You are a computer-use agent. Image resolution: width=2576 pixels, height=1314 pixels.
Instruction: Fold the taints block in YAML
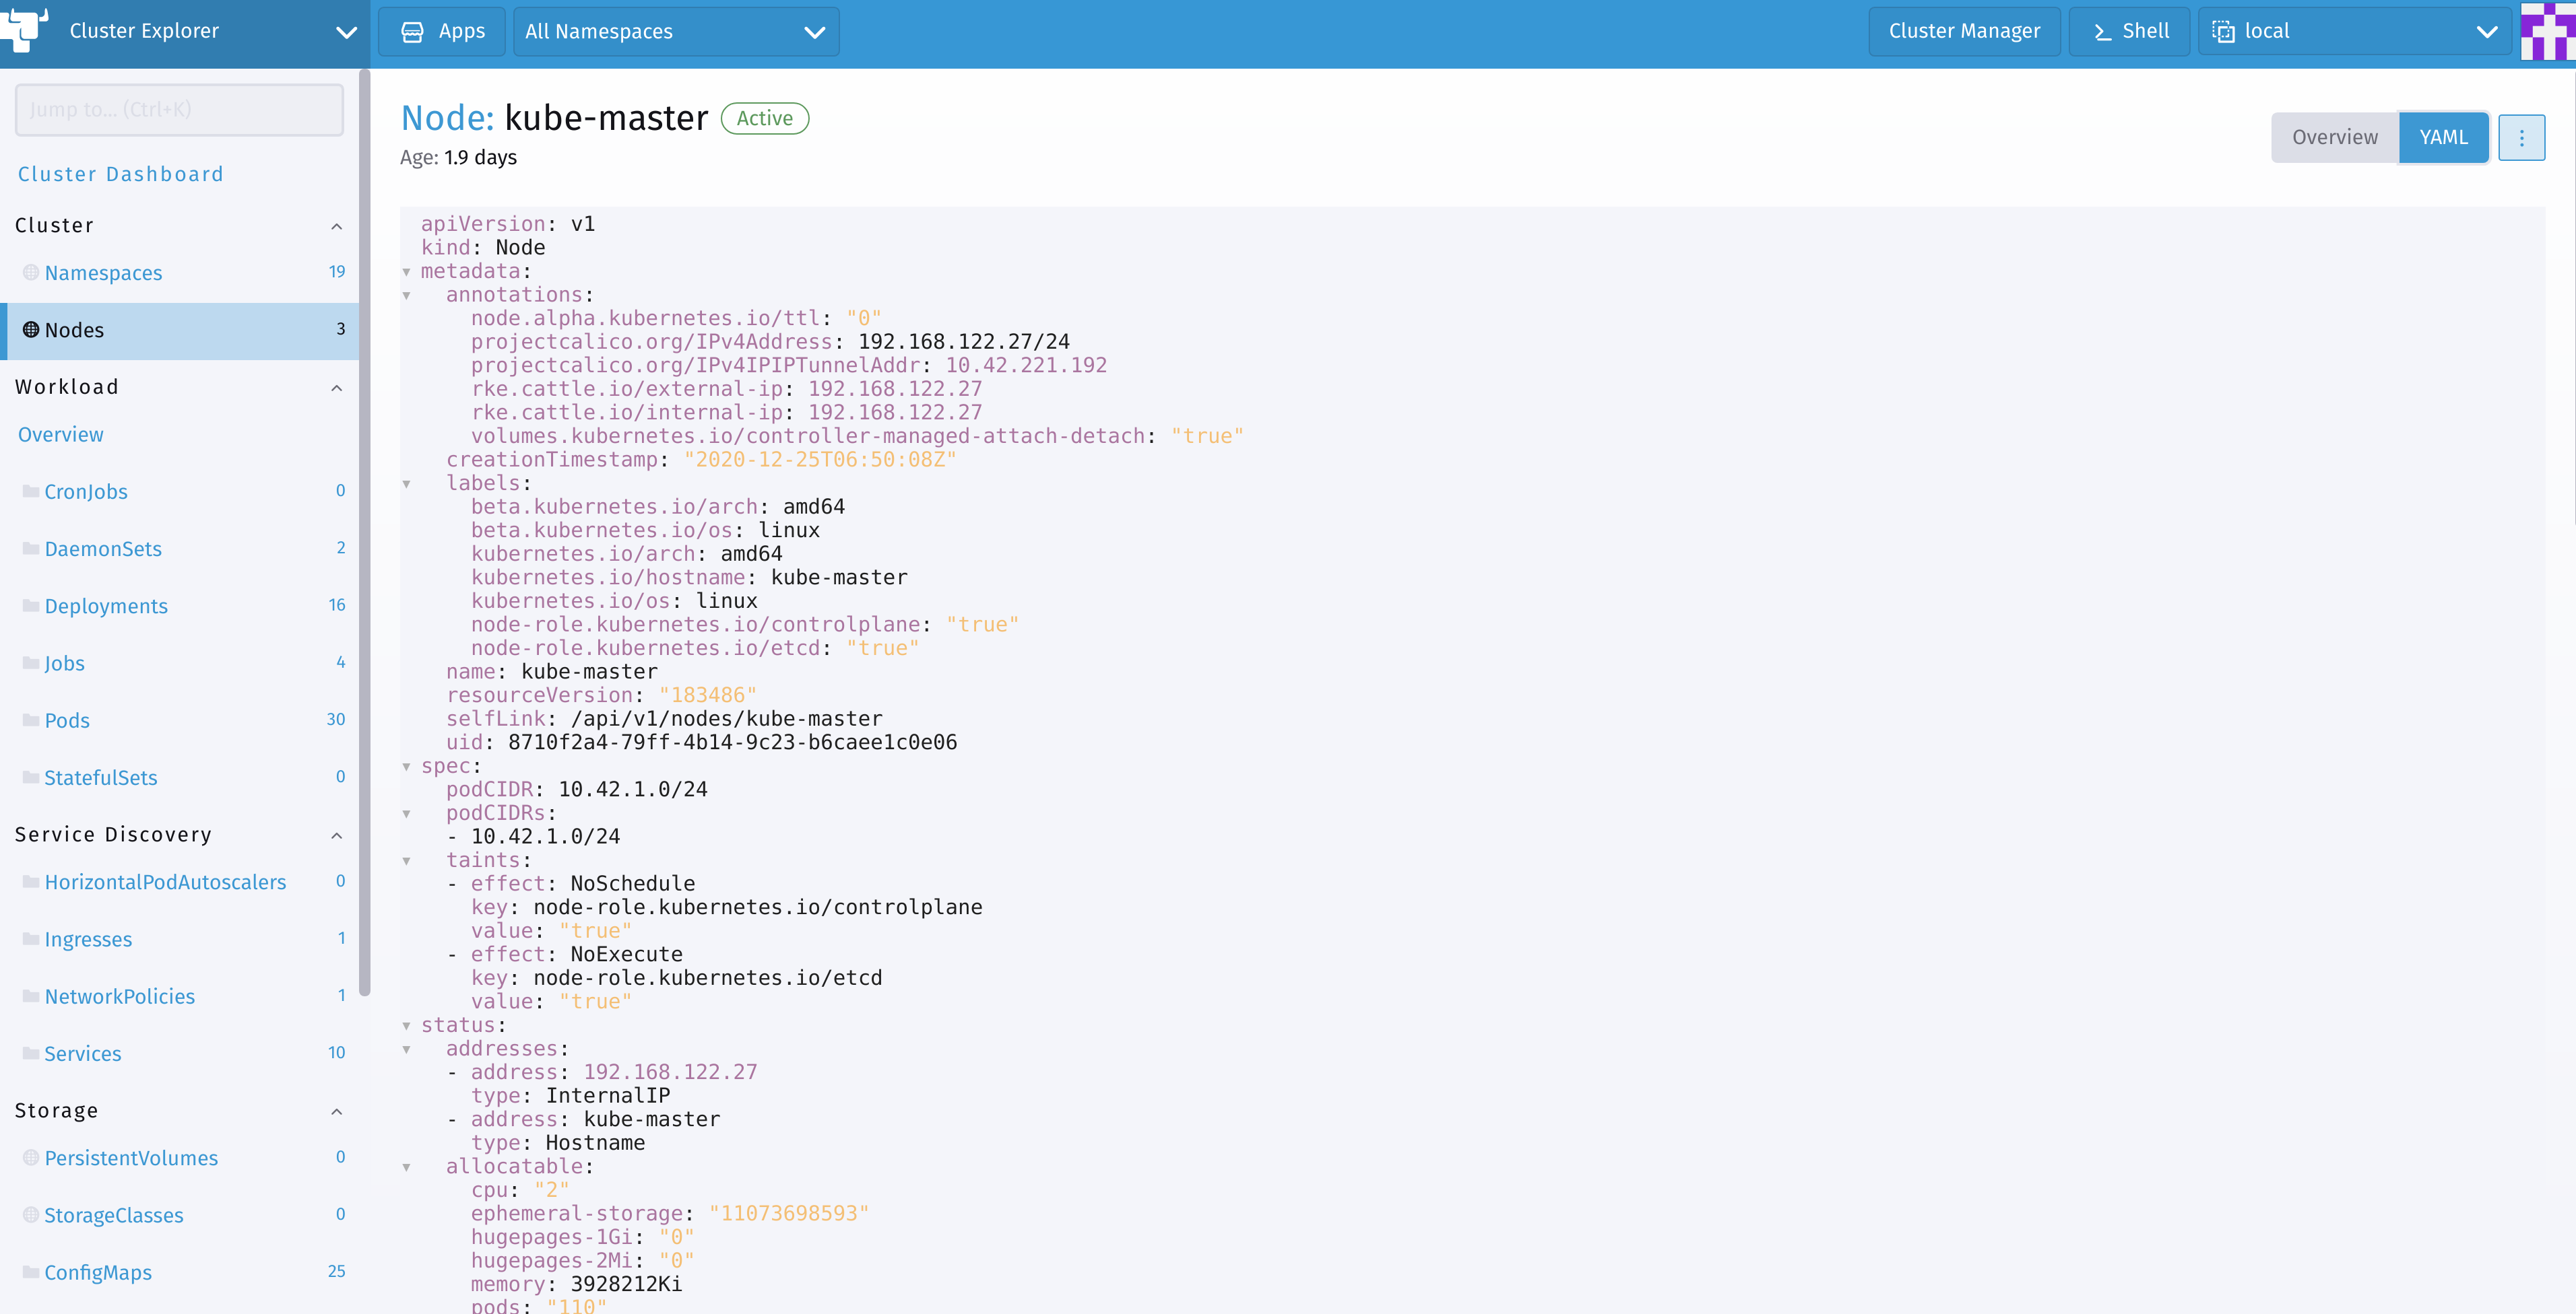407,860
